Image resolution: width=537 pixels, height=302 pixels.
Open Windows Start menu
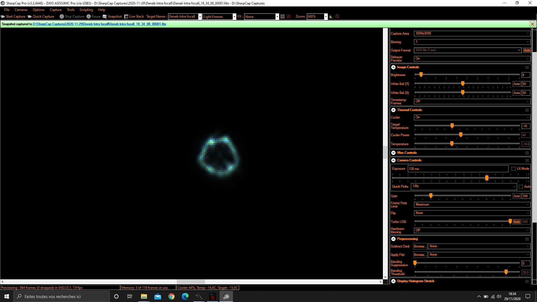click(7, 296)
